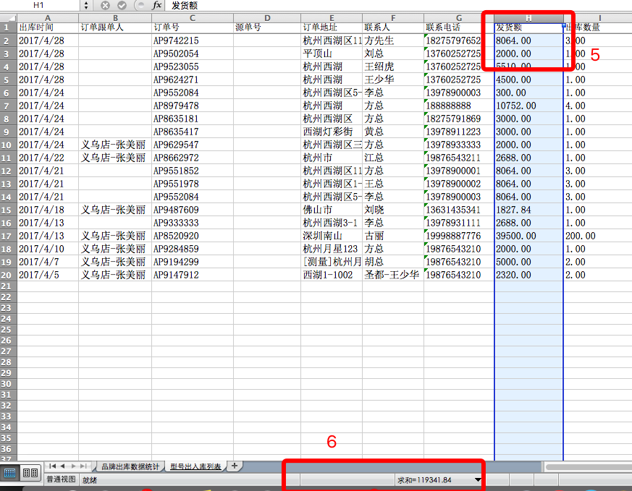Open the Name Box stepper arrows

click(86, 5)
